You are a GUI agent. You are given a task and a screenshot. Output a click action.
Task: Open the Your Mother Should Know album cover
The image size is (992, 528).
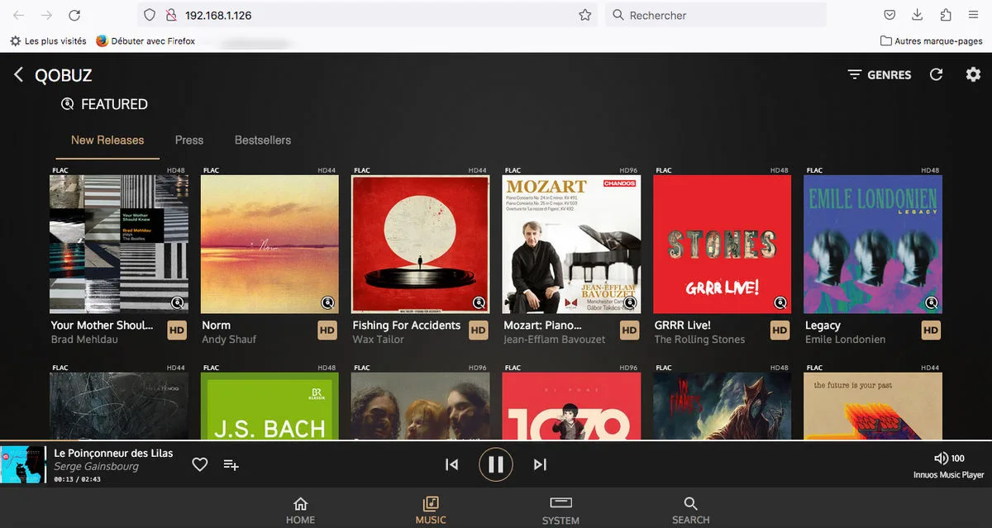coord(119,244)
